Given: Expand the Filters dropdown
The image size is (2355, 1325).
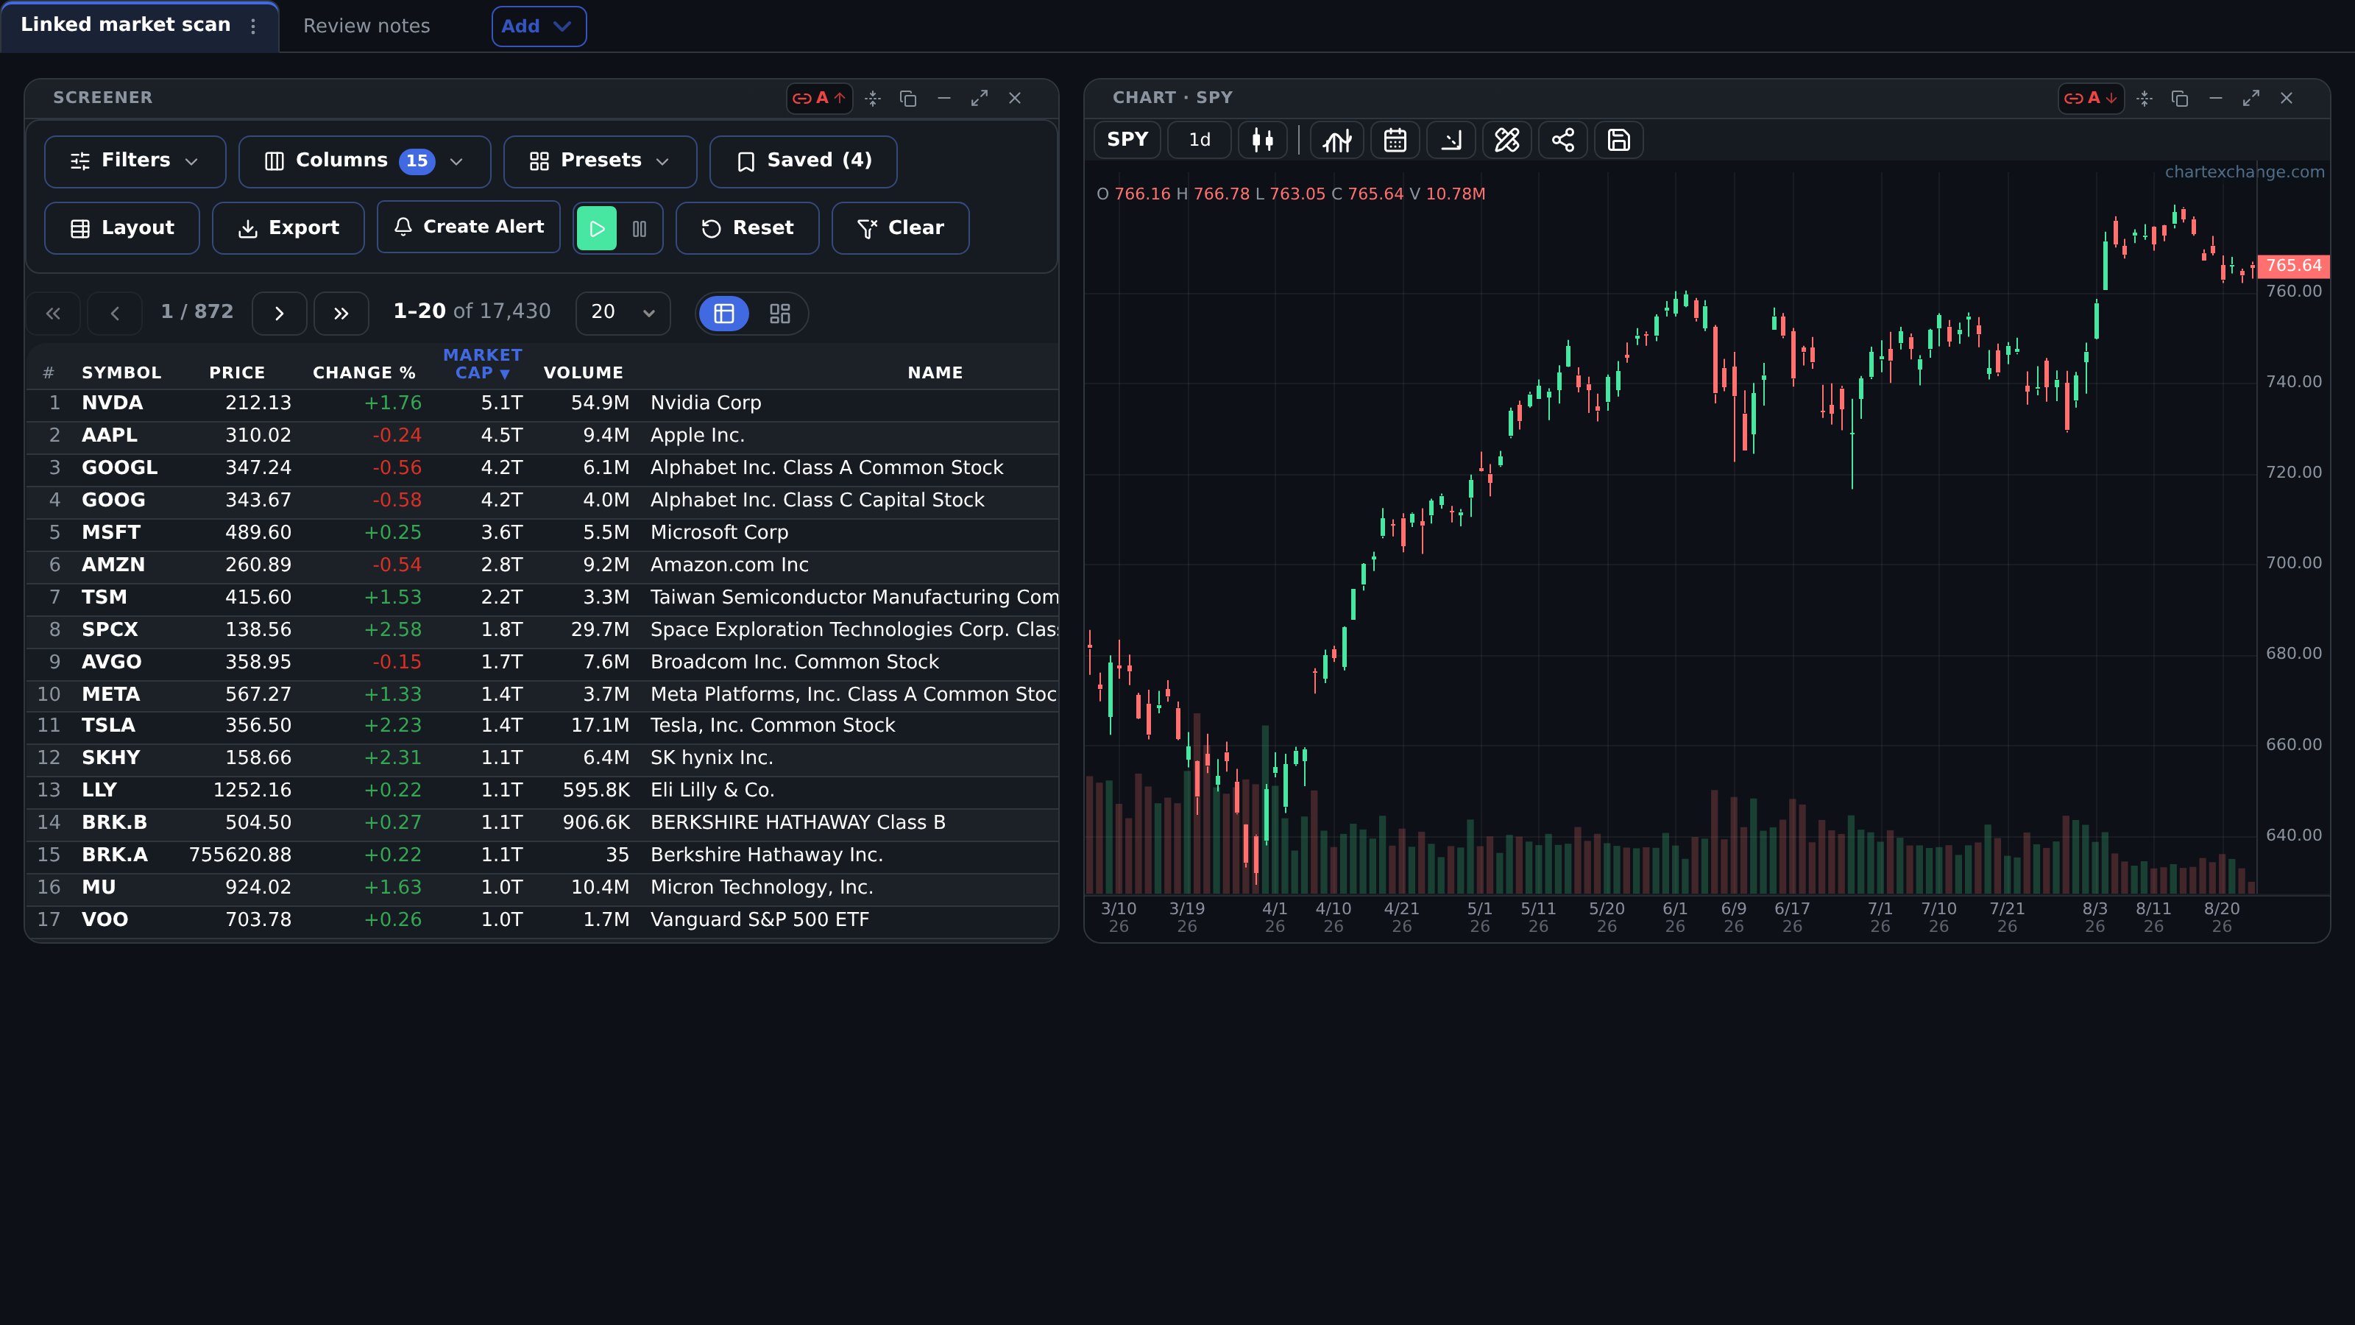Looking at the screenshot, I should tap(135, 161).
